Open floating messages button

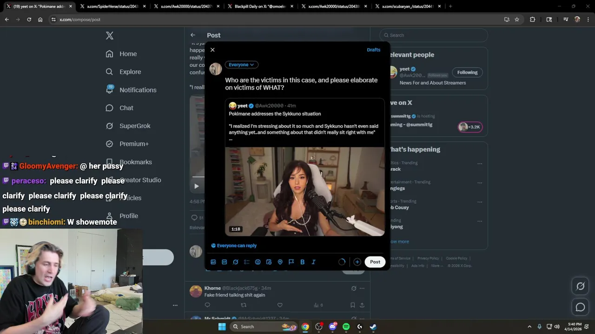click(x=580, y=307)
